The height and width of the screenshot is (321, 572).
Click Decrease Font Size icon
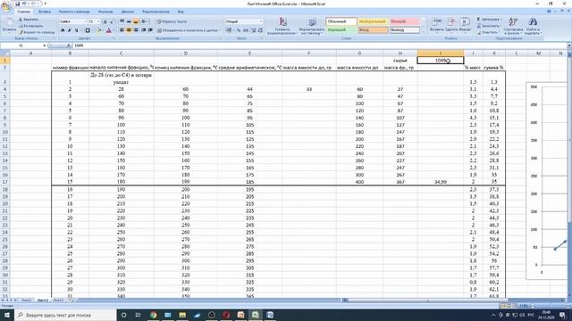point(112,21)
